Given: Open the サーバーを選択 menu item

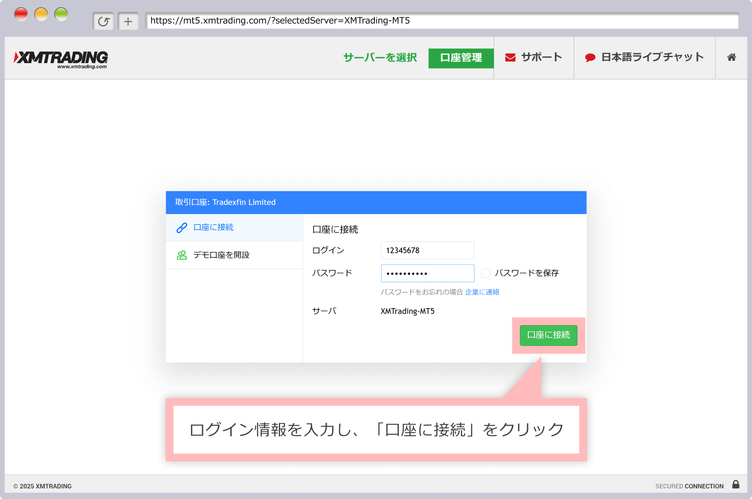Looking at the screenshot, I should tap(380, 58).
